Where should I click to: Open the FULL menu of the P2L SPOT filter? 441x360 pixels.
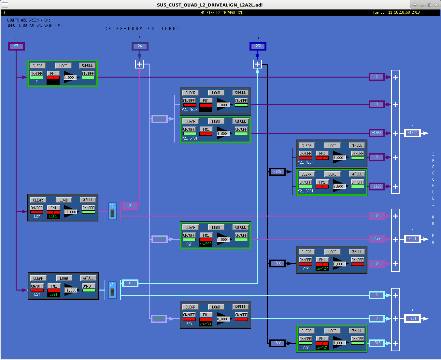click(x=241, y=121)
